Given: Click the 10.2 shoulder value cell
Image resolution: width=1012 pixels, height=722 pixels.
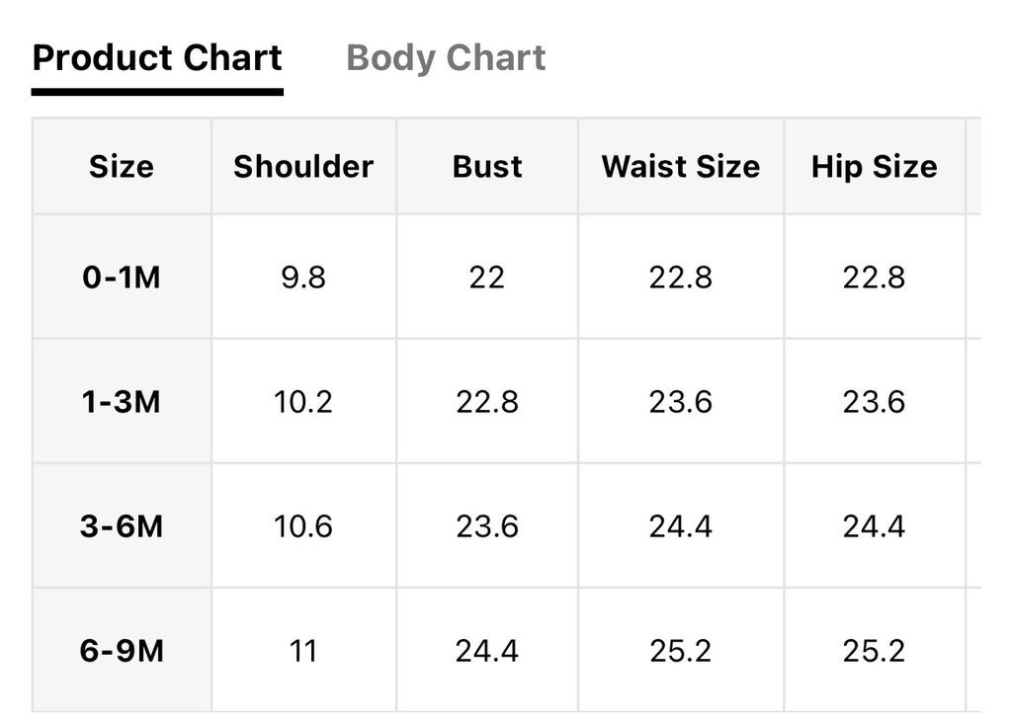Looking at the screenshot, I should (x=303, y=401).
